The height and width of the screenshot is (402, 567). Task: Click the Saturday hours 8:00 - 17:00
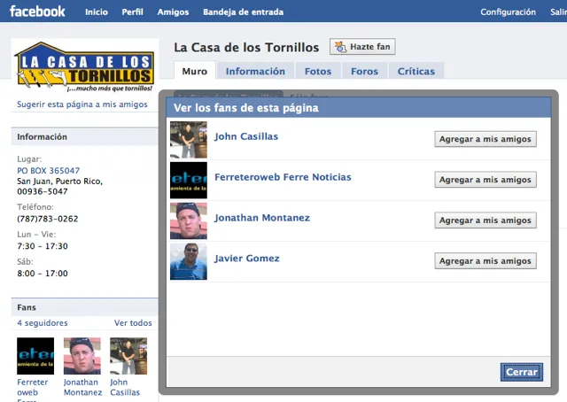43,274
